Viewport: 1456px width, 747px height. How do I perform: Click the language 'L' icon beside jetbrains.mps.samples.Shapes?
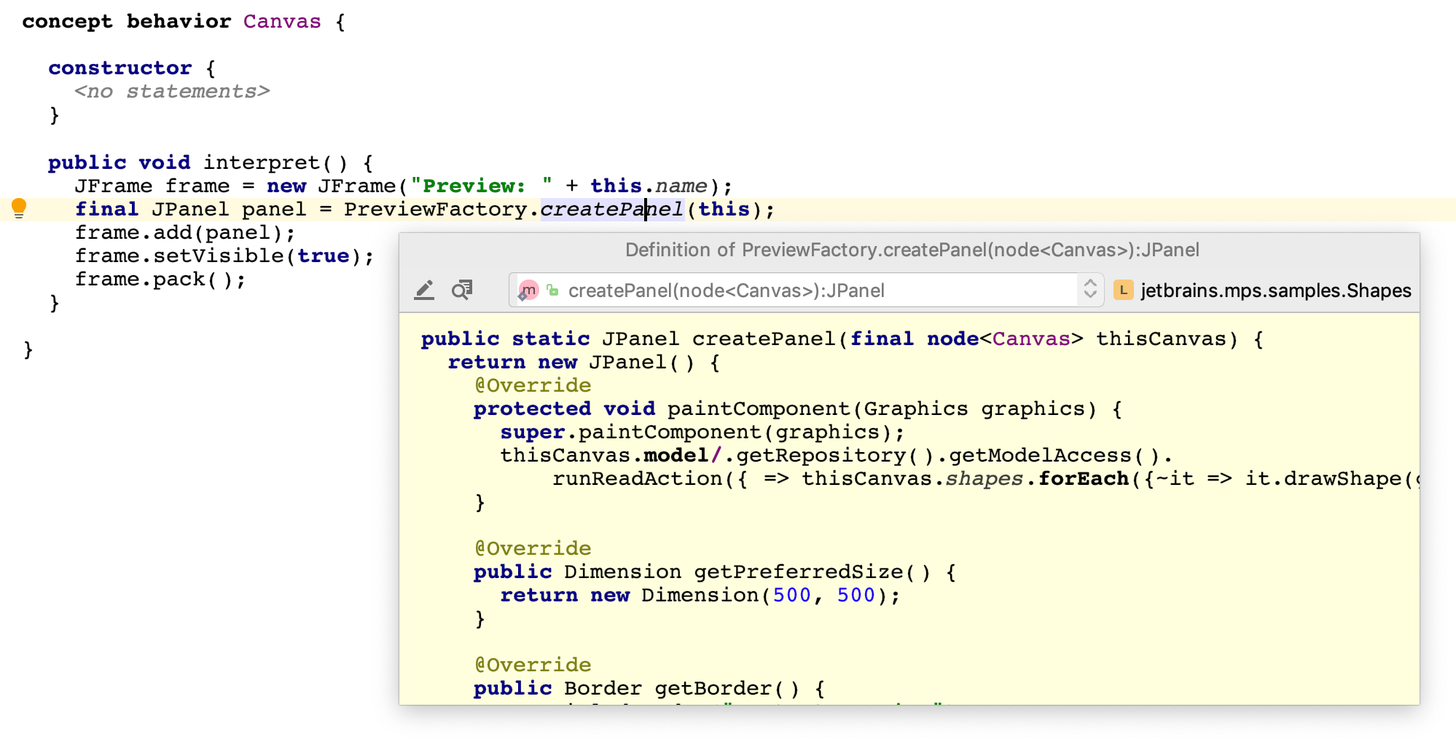click(x=1123, y=290)
